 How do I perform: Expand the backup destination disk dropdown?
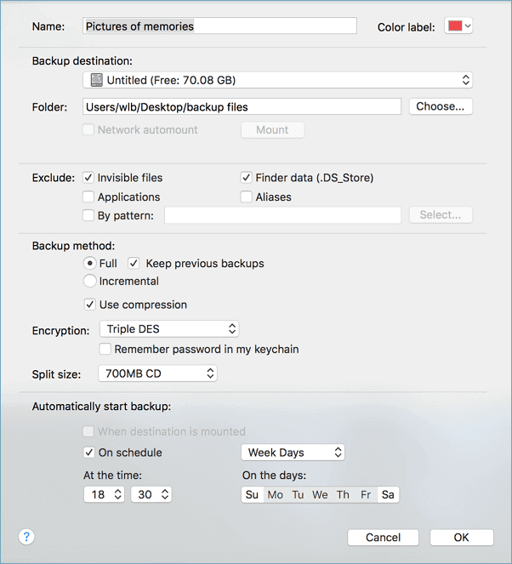[278, 80]
